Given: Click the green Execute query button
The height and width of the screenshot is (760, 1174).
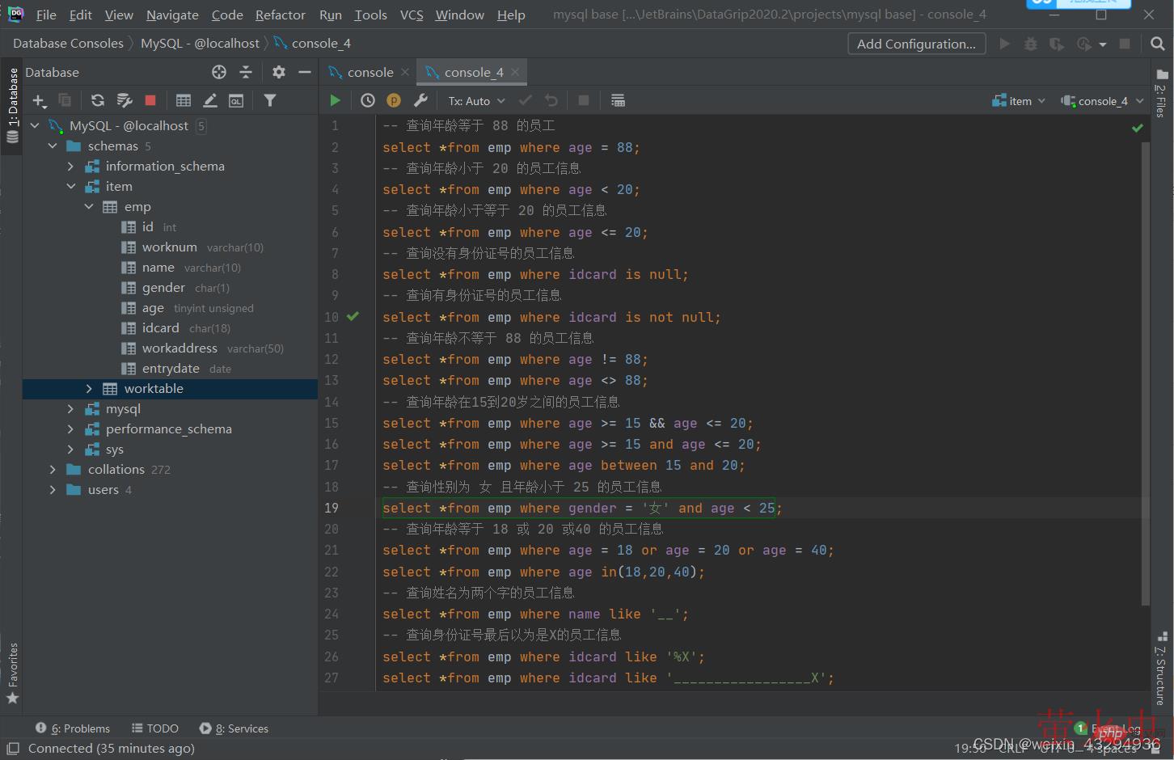Looking at the screenshot, I should [x=335, y=100].
